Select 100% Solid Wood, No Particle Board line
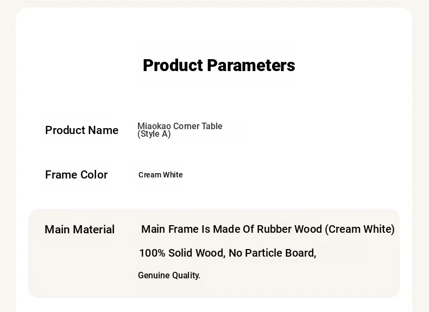Screen dimensions: 429x312 coord(228,253)
